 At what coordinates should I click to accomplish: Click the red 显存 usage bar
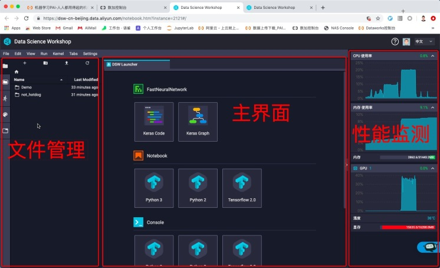pos(408,227)
